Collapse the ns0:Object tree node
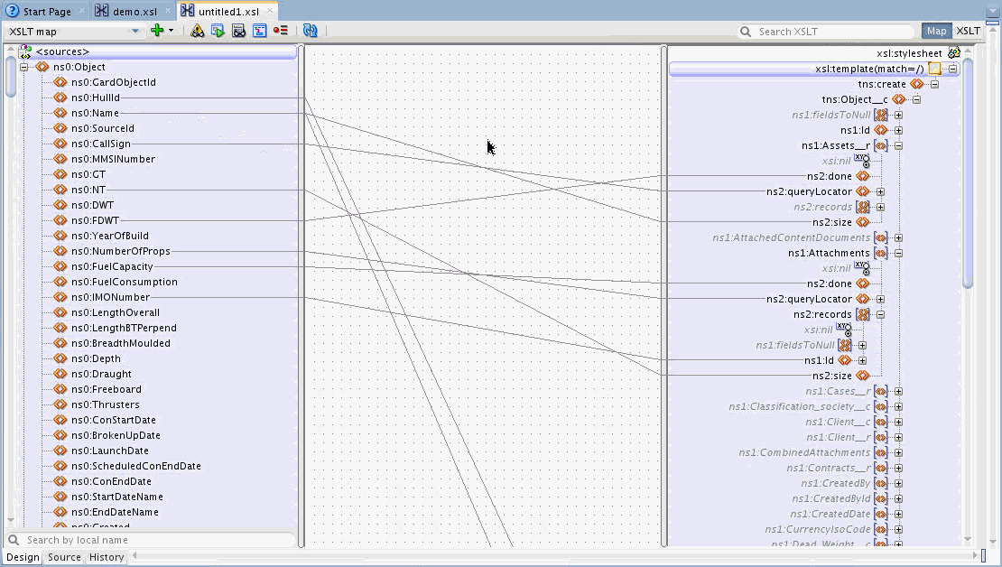 (23, 67)
